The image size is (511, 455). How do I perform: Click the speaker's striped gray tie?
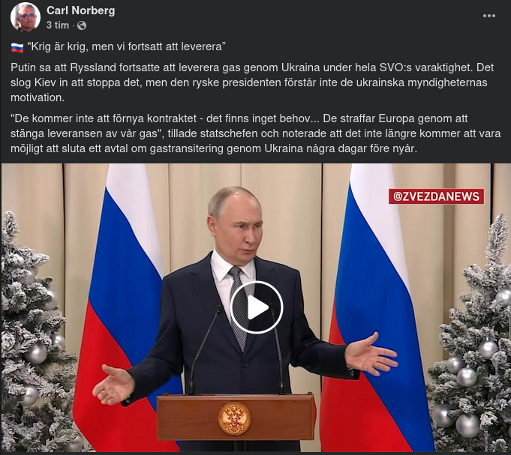239,307
